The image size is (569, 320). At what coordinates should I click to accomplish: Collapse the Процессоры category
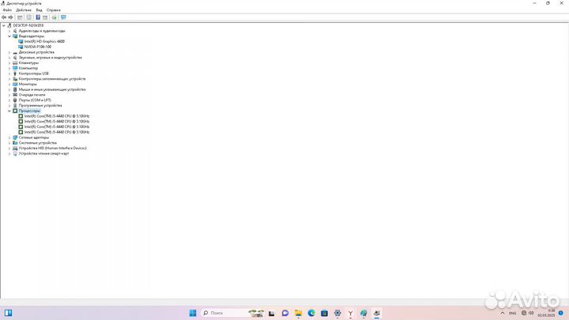[x=9, y=111]
